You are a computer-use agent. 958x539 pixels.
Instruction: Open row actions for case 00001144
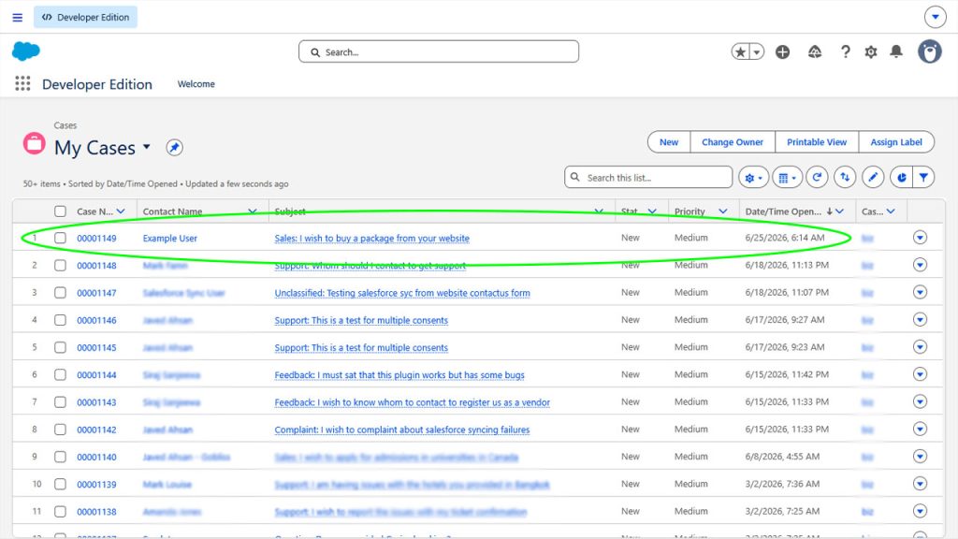click(x=920, y=374)
